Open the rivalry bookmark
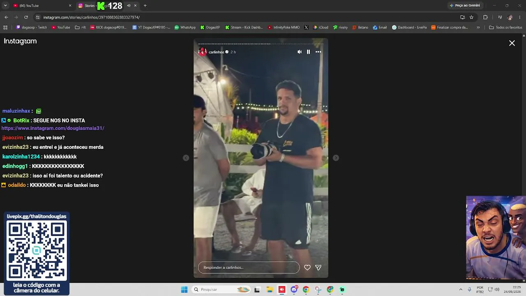This screenshot has width=526, height=296. point(340,28)
